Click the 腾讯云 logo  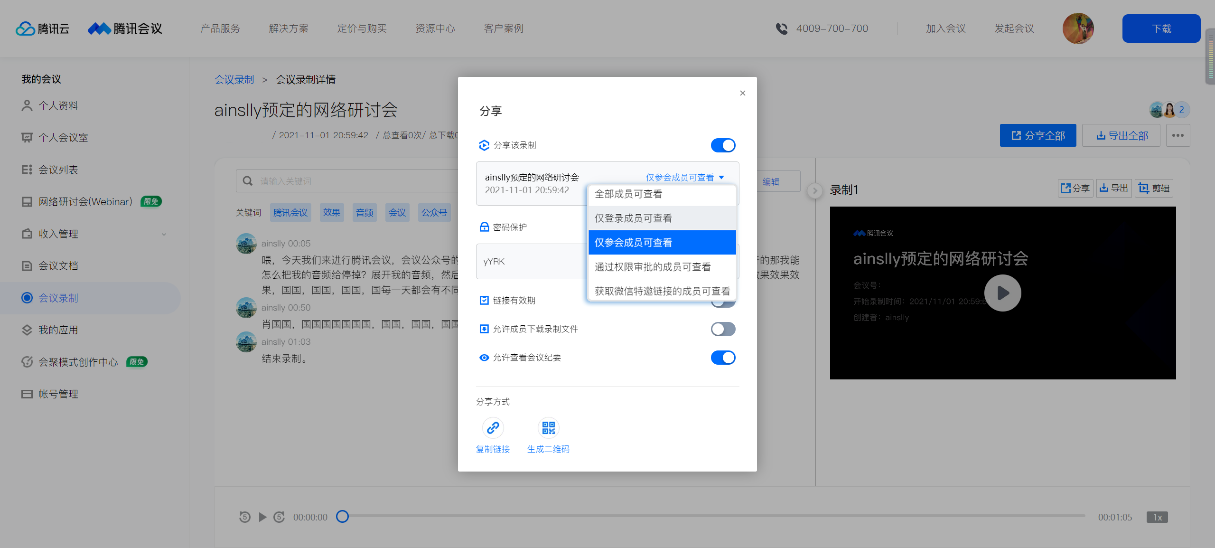(x=43, y=28)
